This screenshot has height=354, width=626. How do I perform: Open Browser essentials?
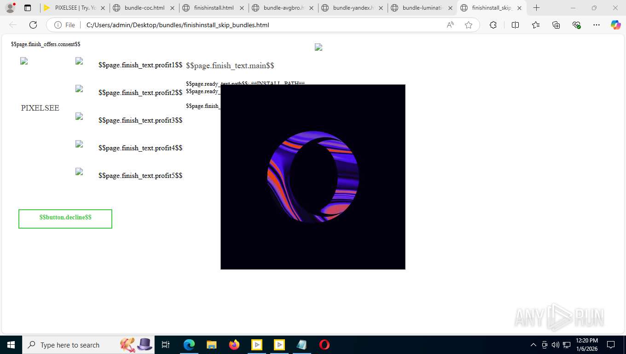pos(576,25)
